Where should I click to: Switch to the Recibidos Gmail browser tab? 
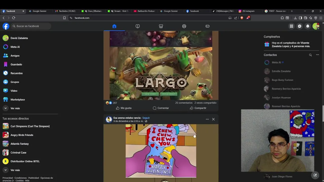click(x=65, y=11)
